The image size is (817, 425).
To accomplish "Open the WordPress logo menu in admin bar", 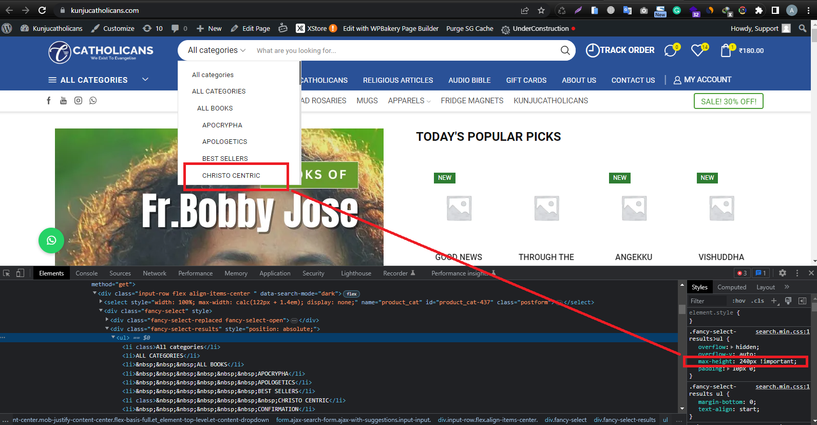I will coord(7,28).
